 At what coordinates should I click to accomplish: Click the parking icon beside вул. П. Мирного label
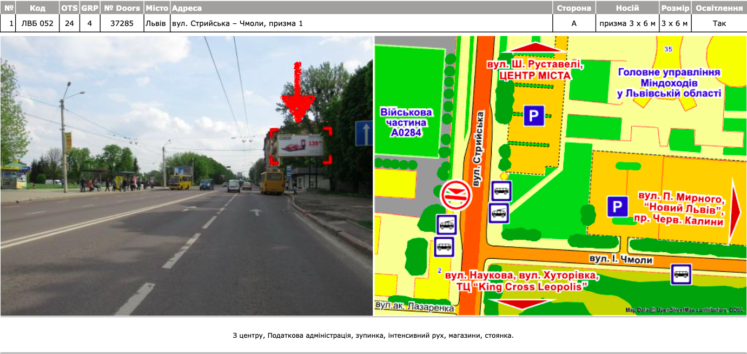(617, 207)
